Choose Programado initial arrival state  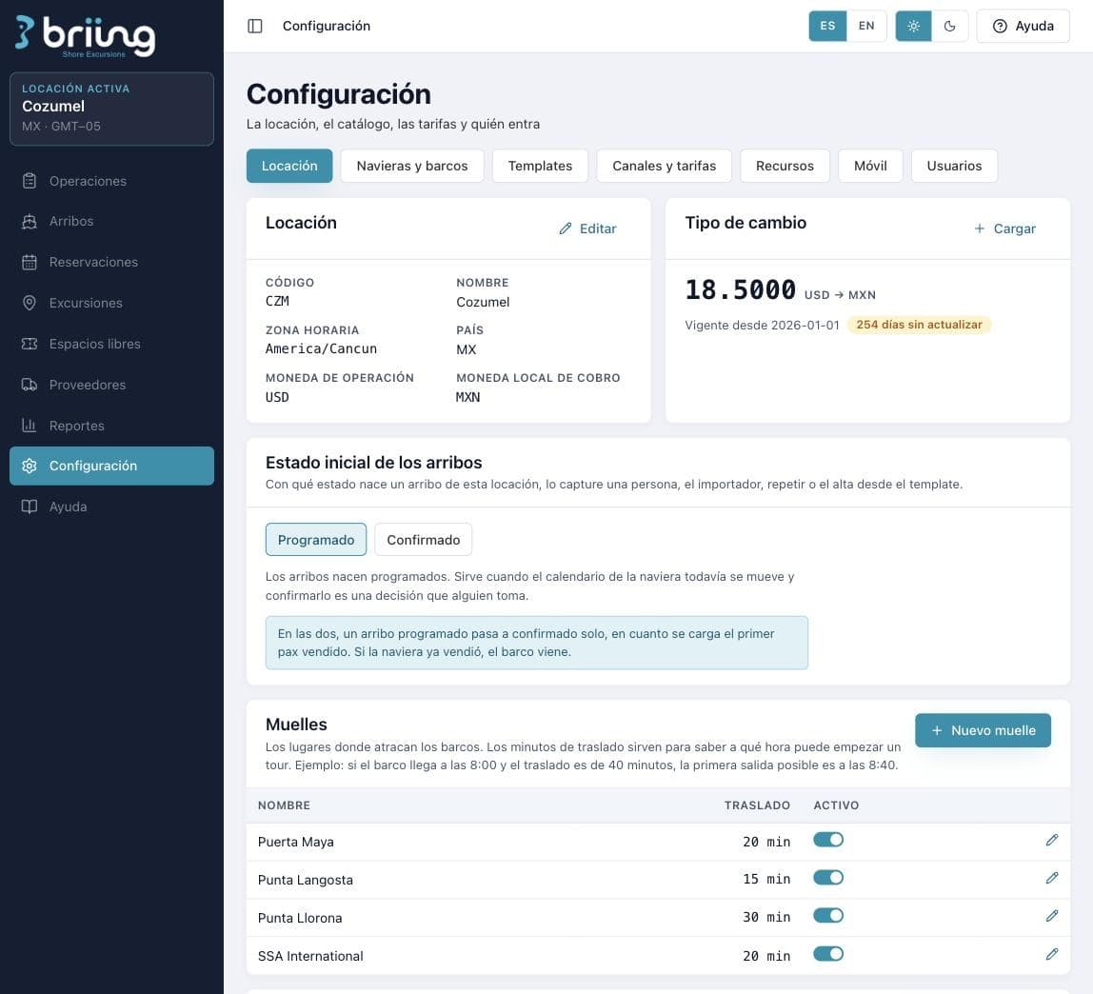coord(316,540)
